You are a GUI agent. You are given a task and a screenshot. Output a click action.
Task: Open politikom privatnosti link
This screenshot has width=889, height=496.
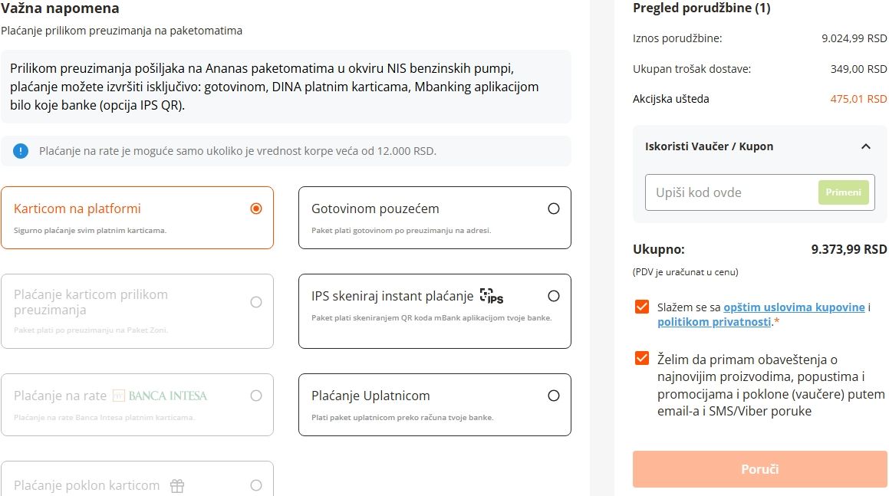click(x=713, y=322)
